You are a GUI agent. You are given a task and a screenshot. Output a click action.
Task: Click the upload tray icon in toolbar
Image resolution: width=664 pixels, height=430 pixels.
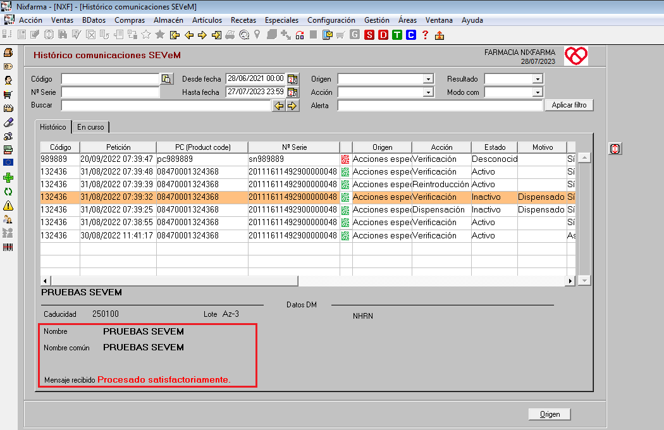coord(440,35)
